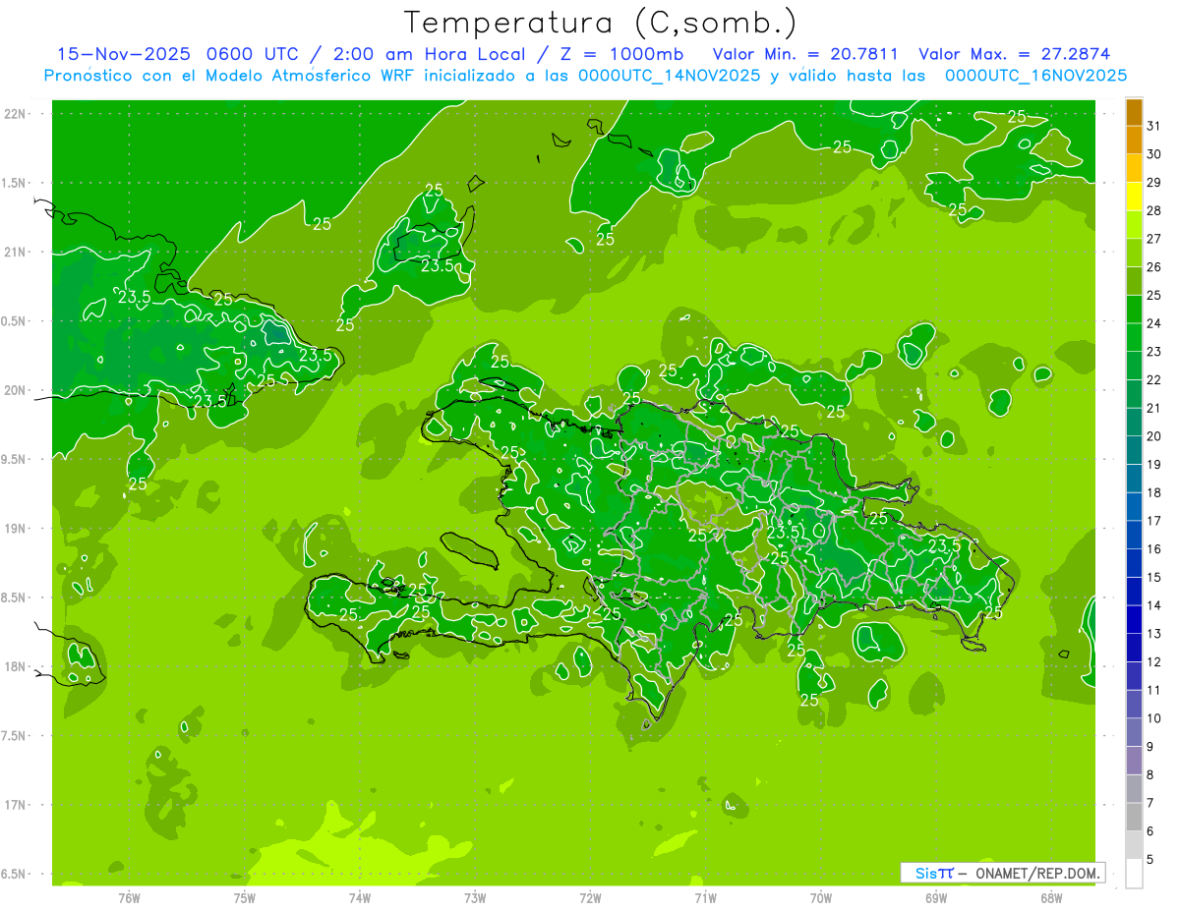Click the "ONAMET/REP.DOM." credit label
Screen dimensions: 1180x911
pos(1036,873)
